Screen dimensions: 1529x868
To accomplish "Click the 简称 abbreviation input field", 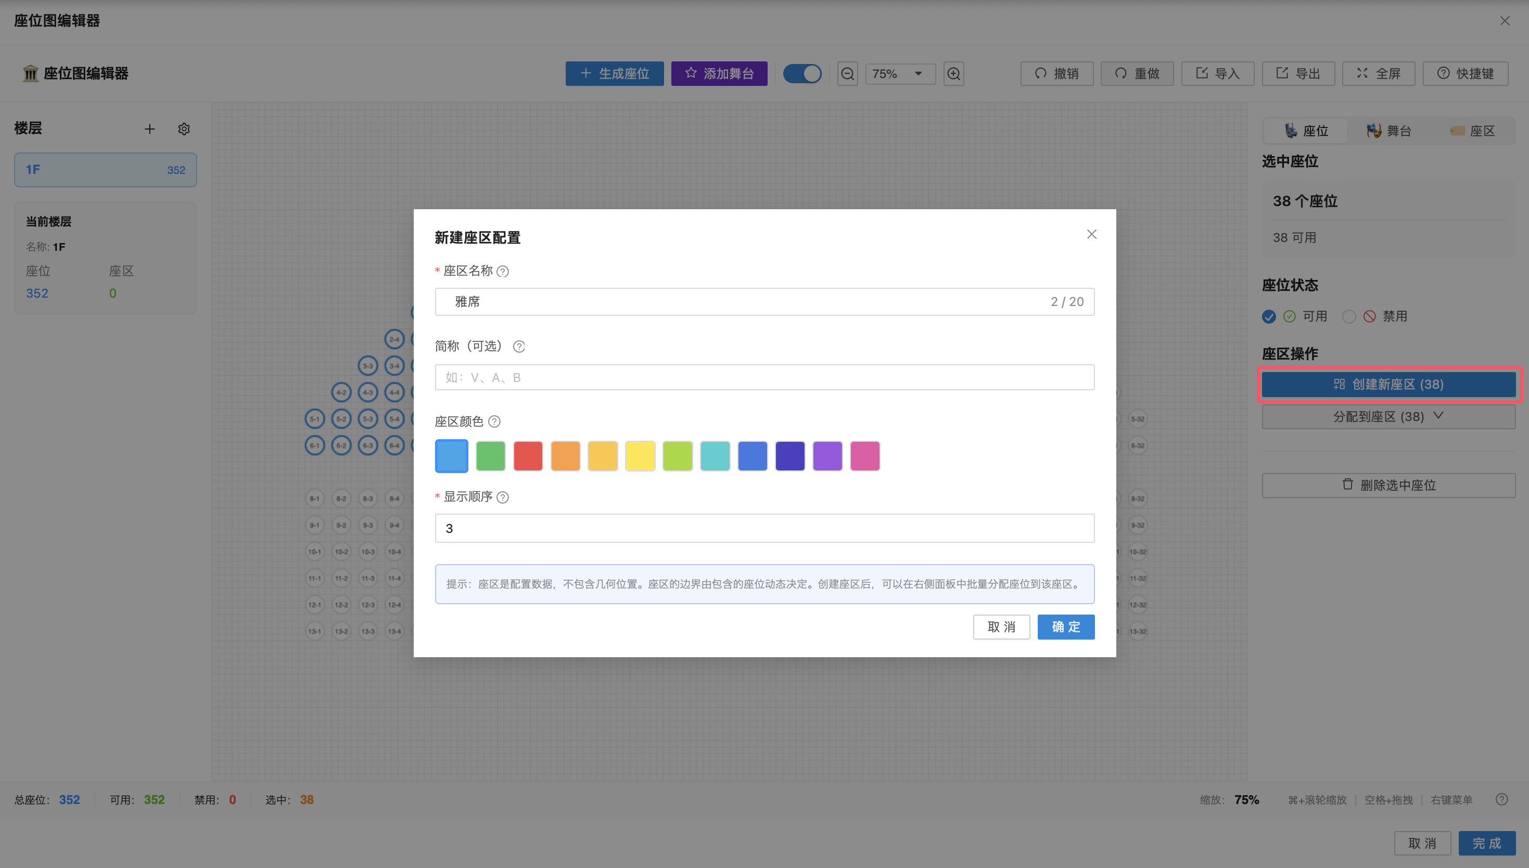I will coord(764,377).
